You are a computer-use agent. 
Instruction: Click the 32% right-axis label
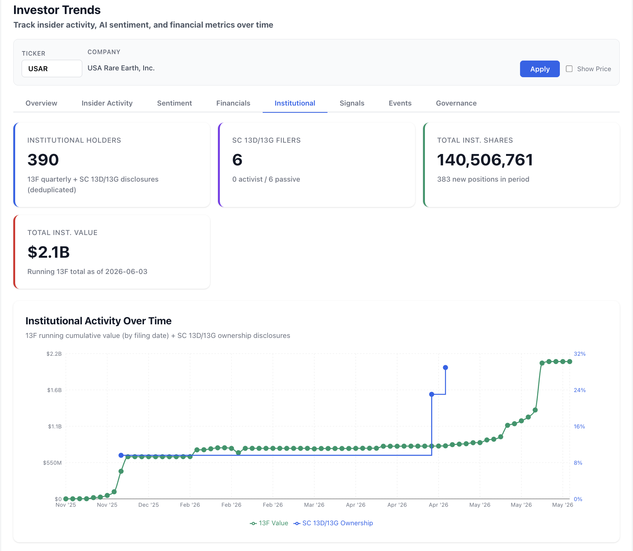[x=580, y=354]
